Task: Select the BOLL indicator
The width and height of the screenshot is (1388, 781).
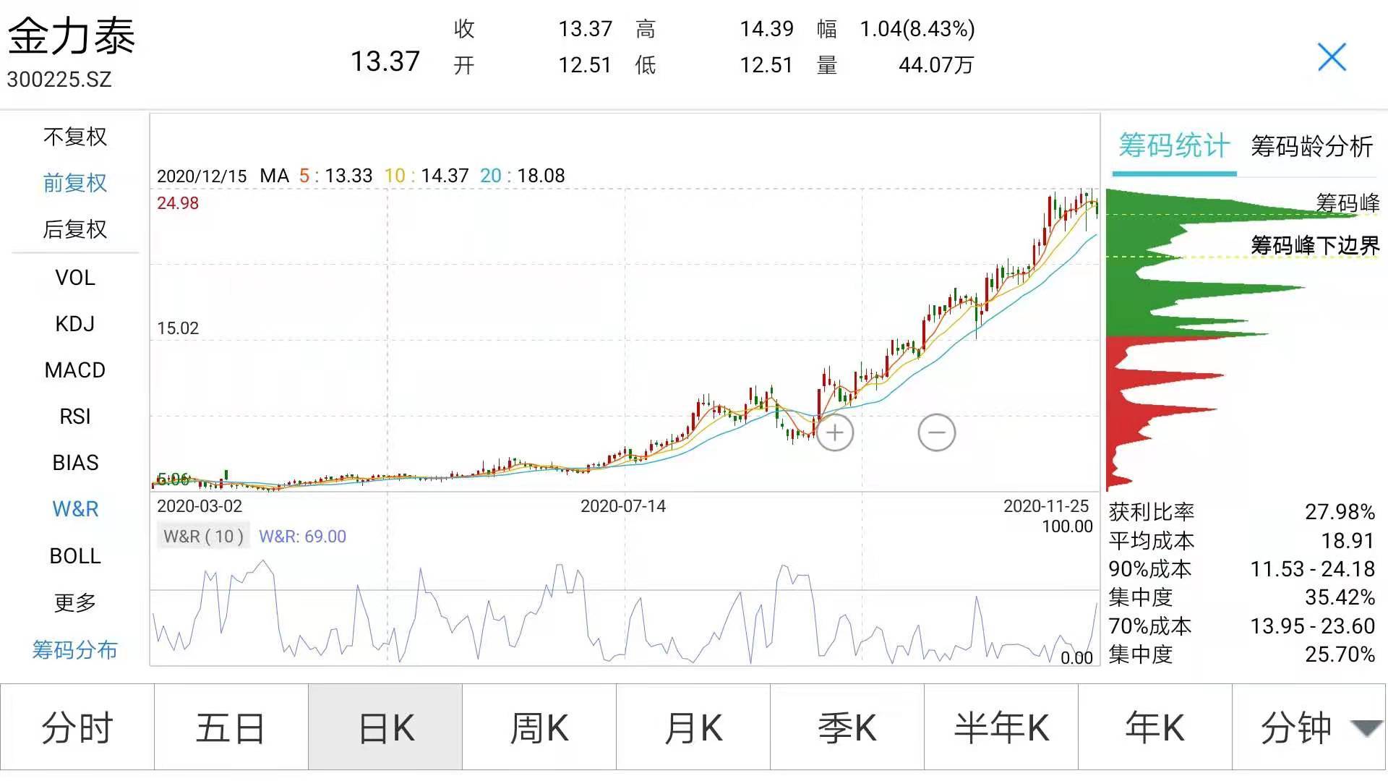Action: pyautogui.click(x=75, y=556)
